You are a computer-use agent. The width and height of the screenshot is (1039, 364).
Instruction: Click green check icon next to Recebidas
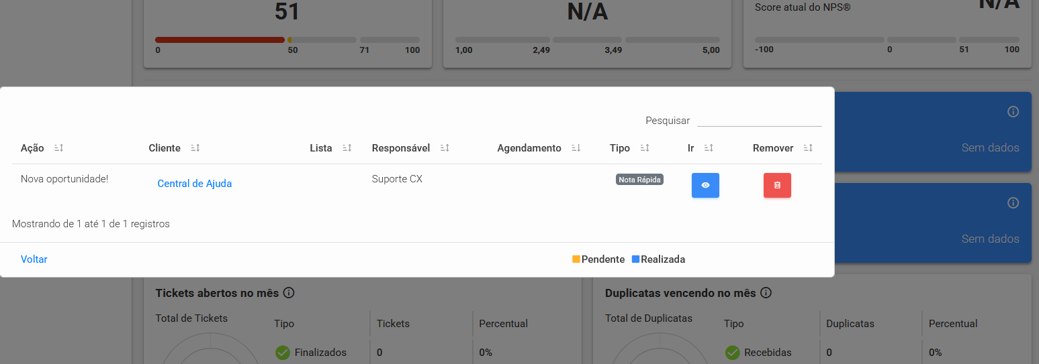point(732,352)
